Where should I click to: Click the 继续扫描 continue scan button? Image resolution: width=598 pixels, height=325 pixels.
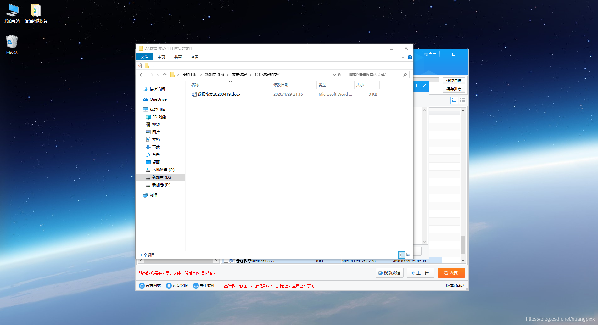pyautogui.click(x=454, y=81)
